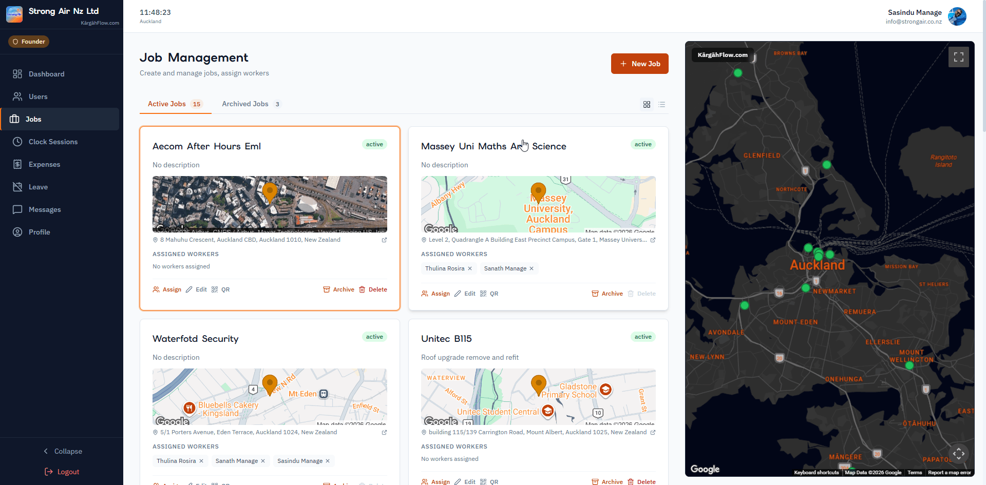Delete the Aecom After Hours Eml job
The image size is (986, 485).
pos(373,289)
